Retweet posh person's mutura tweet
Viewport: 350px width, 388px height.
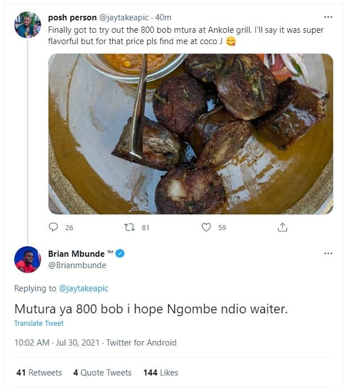pos(129,227)
